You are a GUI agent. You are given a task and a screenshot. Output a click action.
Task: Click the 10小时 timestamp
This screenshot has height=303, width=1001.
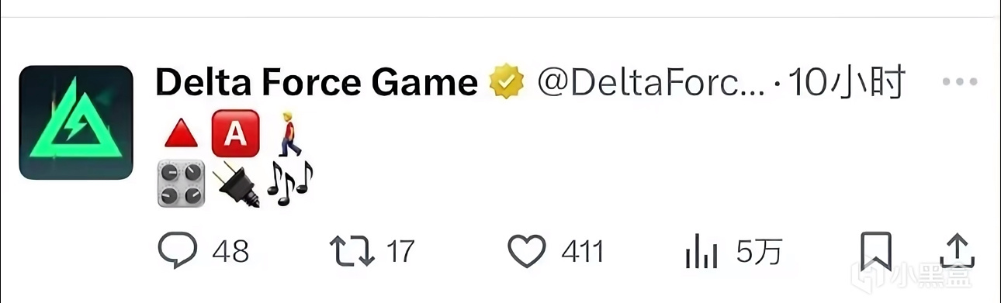point(847,83)
